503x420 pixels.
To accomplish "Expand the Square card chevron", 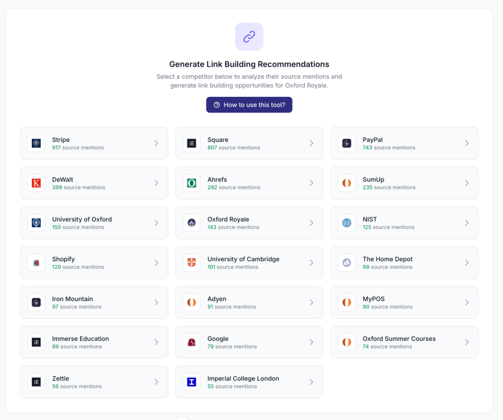I will [311, 143].
